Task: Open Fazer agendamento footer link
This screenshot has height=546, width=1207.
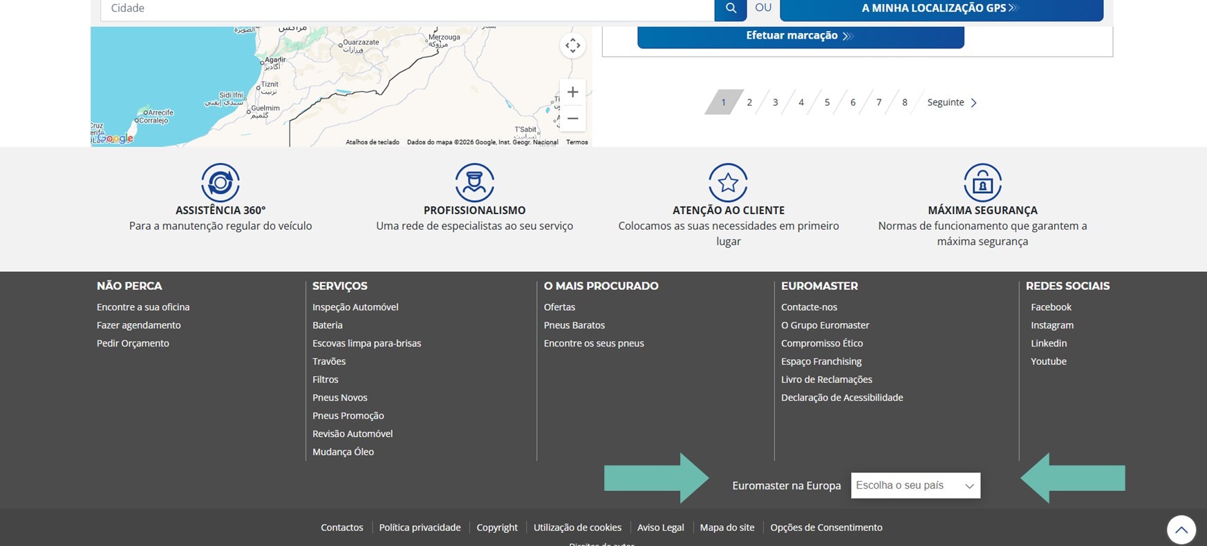Action: tap(139, 325)
